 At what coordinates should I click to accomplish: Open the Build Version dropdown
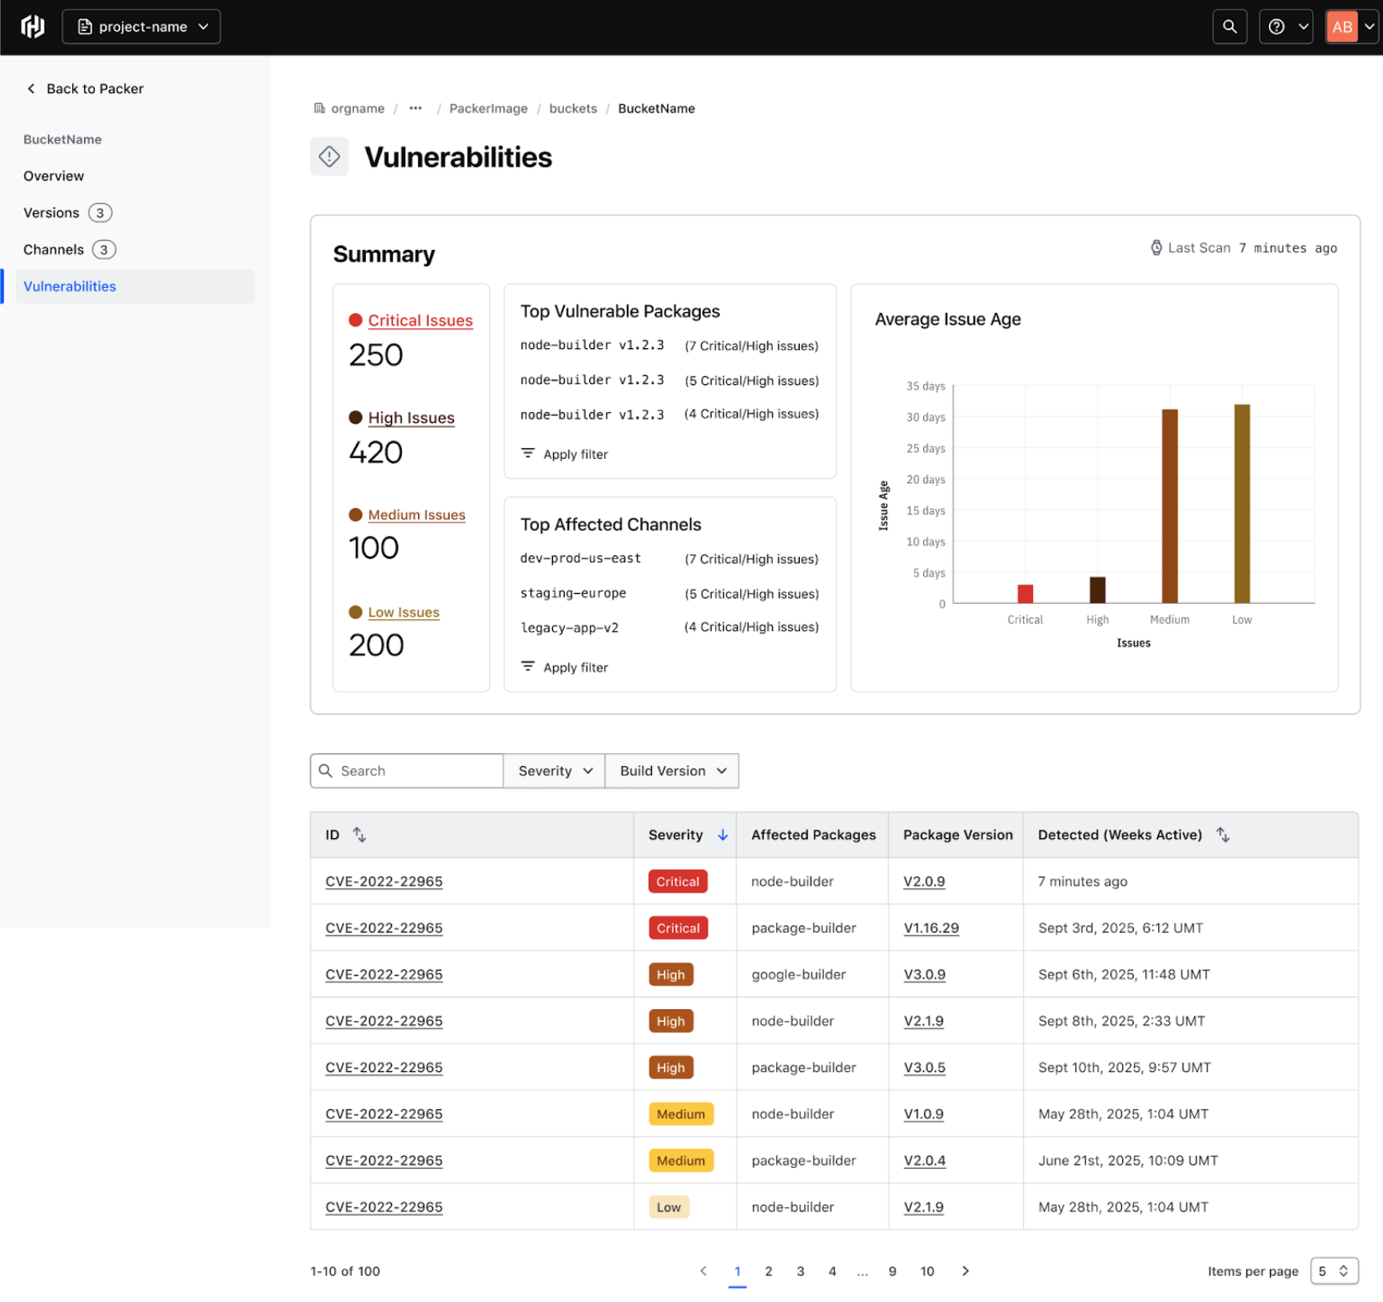click(x=671, y=770)
